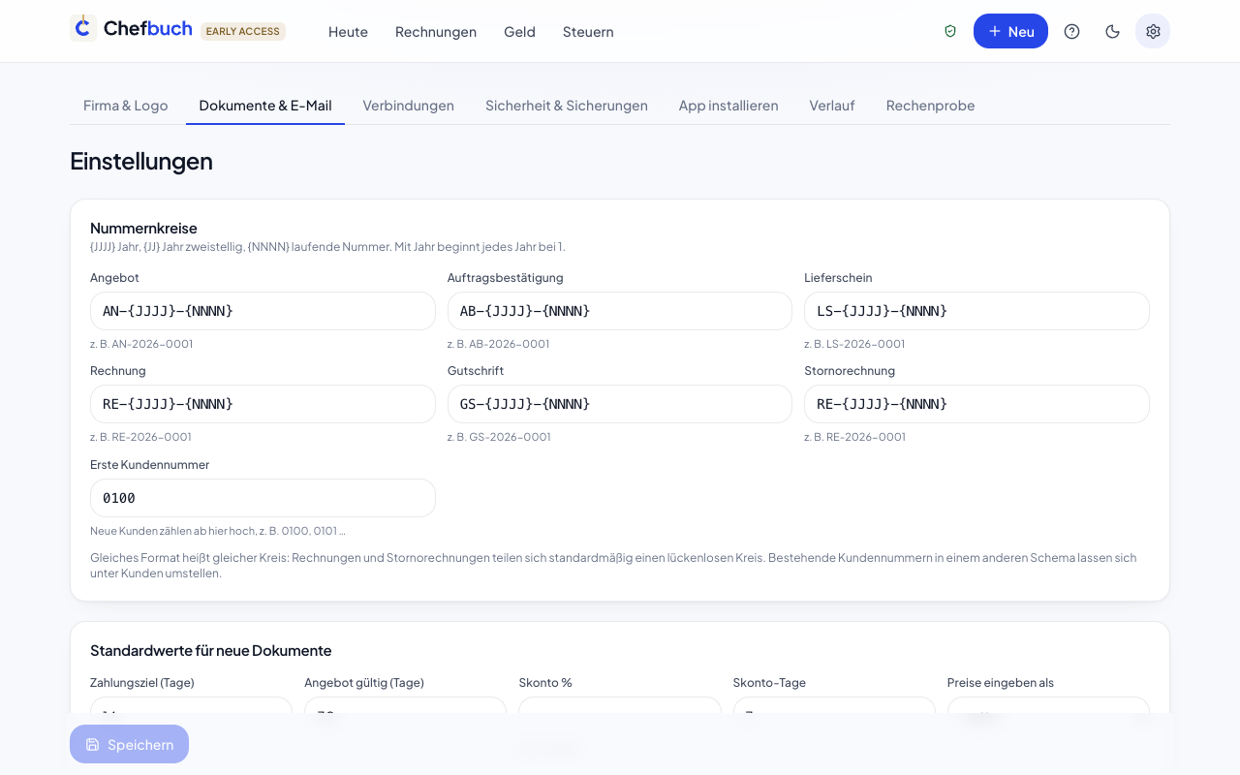Click the Nummernkreise section title
1240x775 pixels.
tap(143, 228)
